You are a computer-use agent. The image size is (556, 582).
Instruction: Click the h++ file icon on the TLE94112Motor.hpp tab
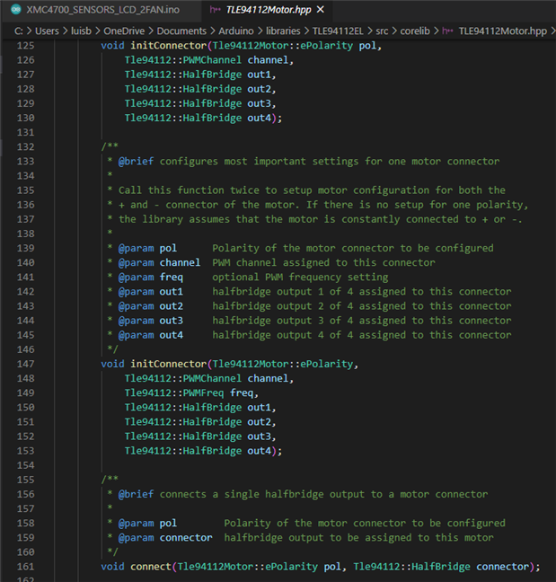[x=215, y=9]
